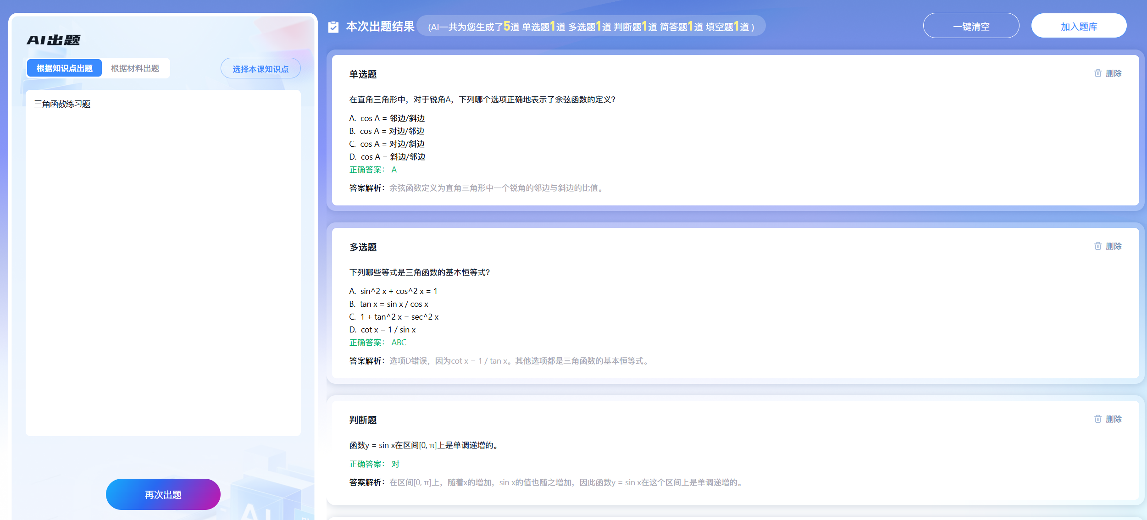This screenshot has height=520, width=1147.
Task: Click the AI出题 logo title
Action: tap(53, 40)
